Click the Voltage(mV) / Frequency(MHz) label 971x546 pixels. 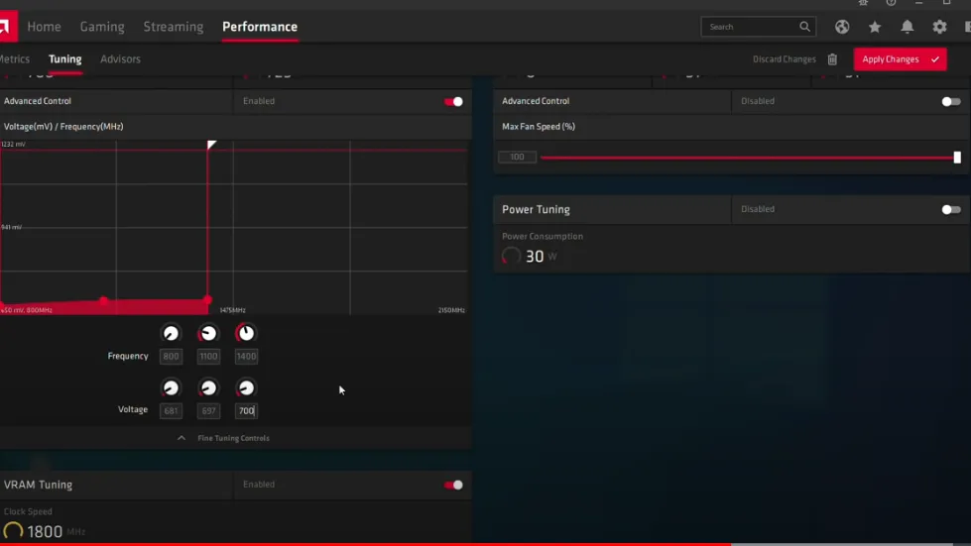63,126
